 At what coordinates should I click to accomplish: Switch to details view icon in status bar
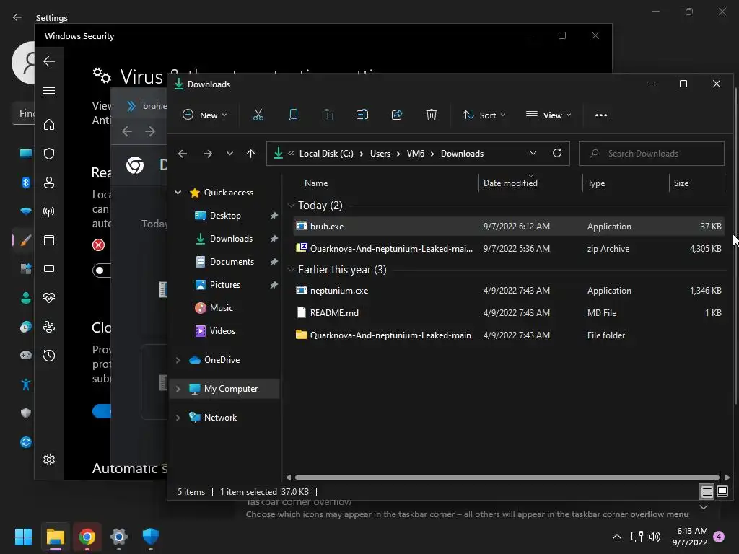point(707,492)
